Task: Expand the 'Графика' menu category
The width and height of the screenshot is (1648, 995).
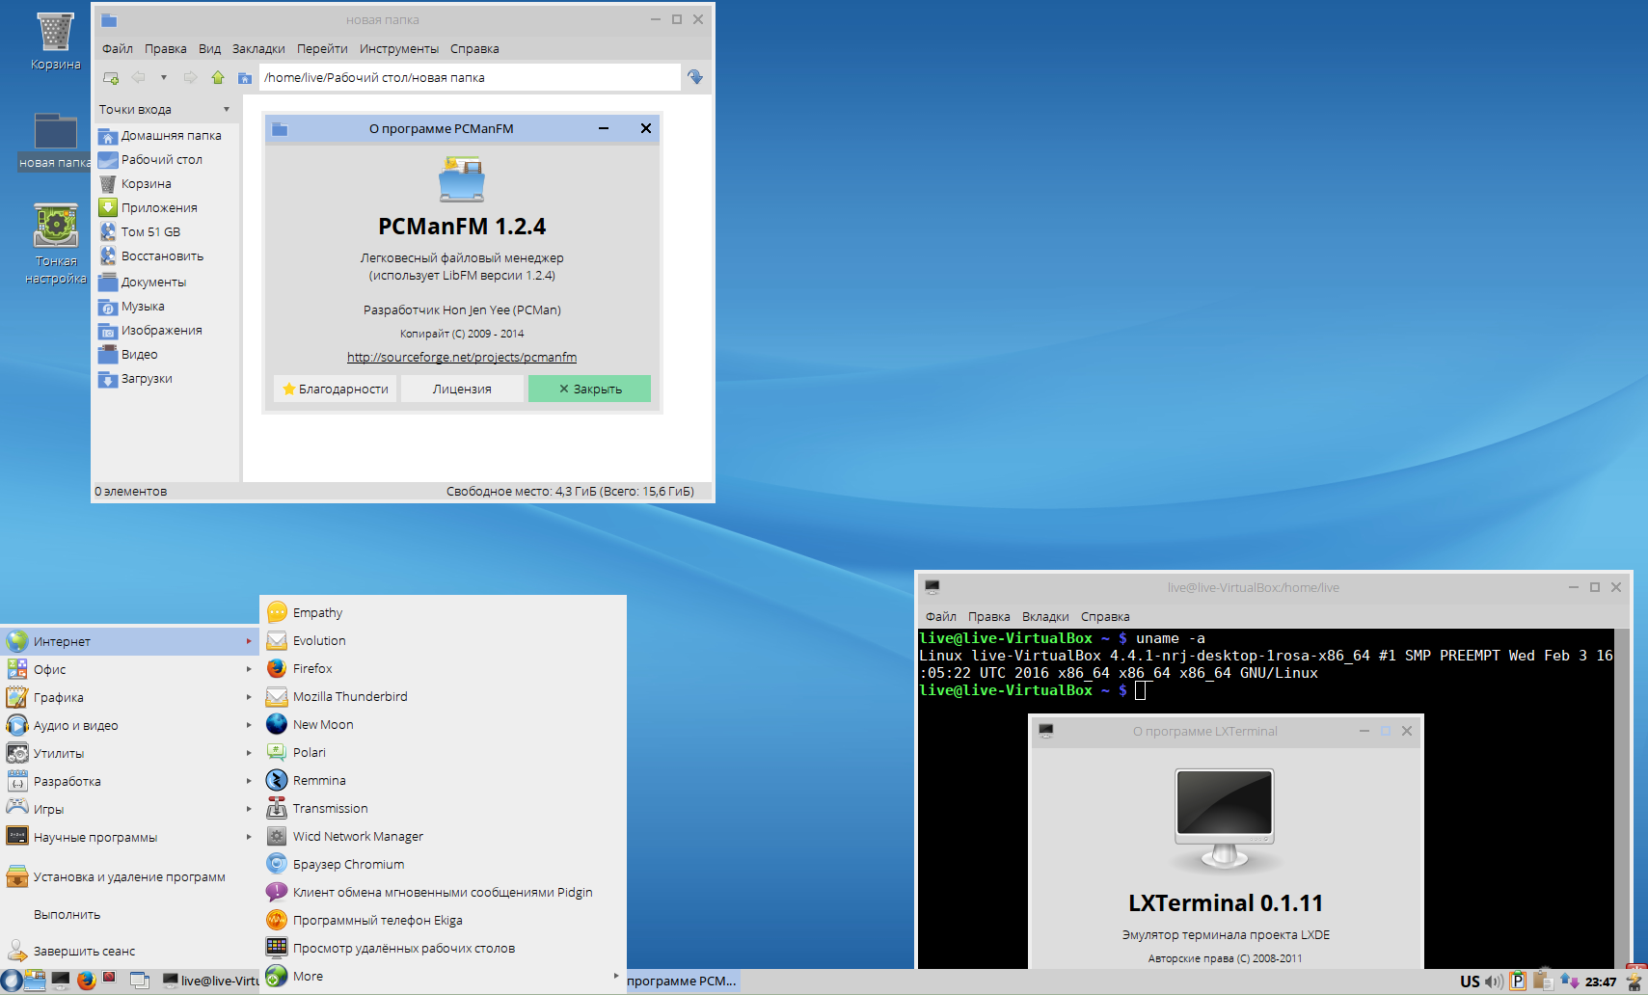Action: click(130, 697)
